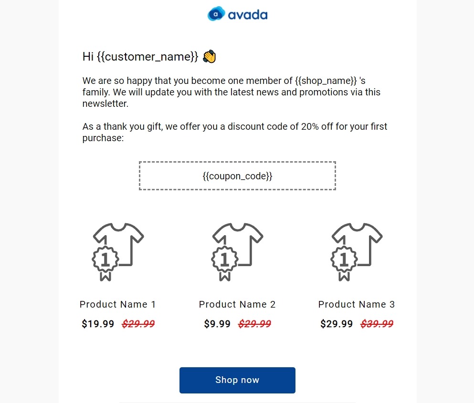Click the avada wordmark text

[248, 15]
